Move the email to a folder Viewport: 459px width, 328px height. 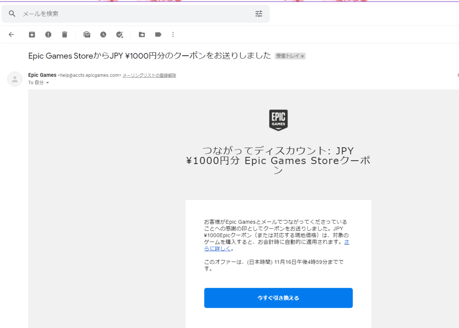[142, 35]
